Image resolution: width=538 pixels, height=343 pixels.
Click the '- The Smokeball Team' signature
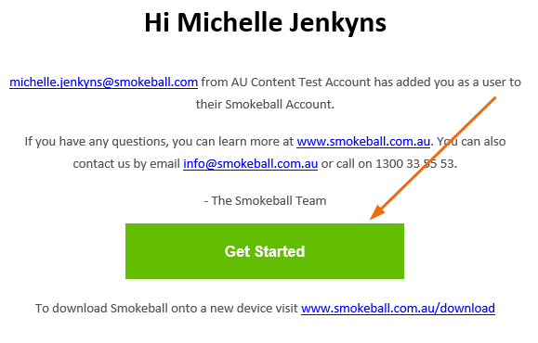(265, 200)
